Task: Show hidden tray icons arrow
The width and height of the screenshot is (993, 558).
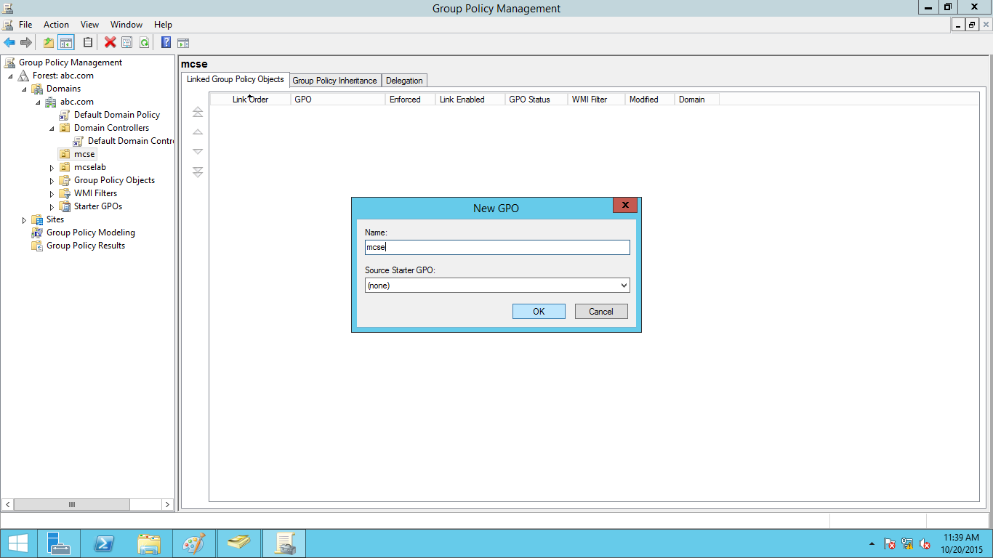Action: point(872,543)
